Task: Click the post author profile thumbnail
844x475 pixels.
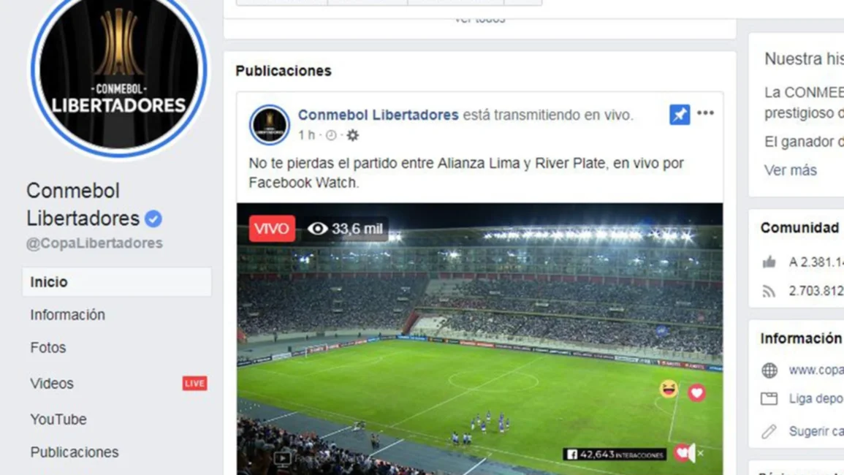Action: tap(270, 124)
